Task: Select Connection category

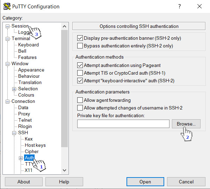Action: (23, 101)
